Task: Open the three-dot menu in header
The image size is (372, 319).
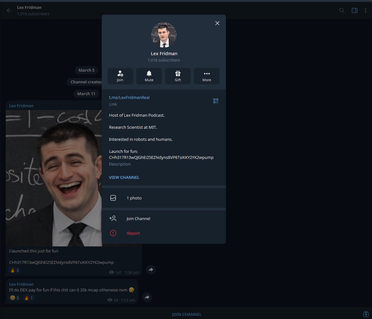Action: (x=365, y=10)
